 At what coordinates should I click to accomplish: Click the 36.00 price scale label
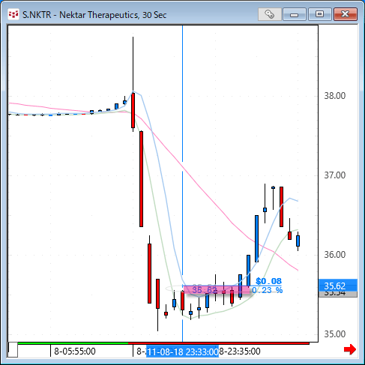tap(335, 255)
